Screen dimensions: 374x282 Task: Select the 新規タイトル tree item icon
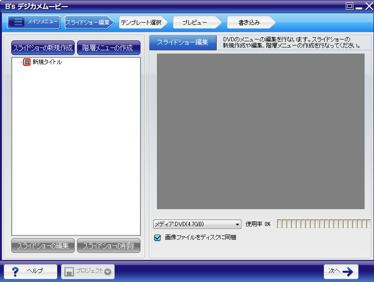tap(27, 62)
